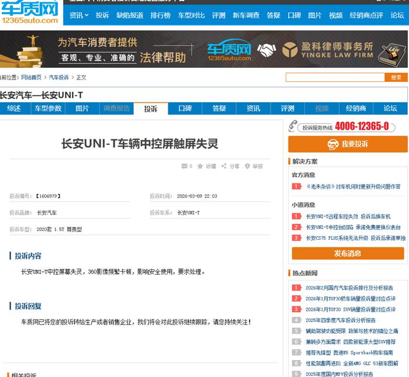Open 2026年2月国内汽车投诉排行 news link
The height and width of the screenshot is (377, 409).
[349, 288]
